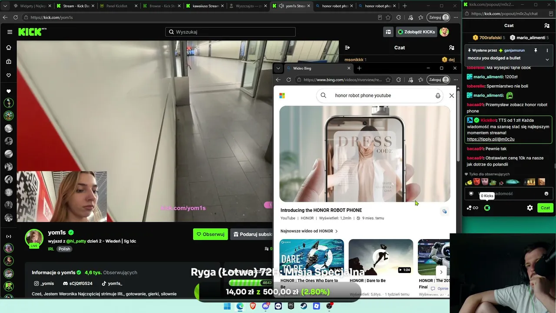Screen dimensions: 556x313
Task: Open the Windows Start menu
Action: (x=227, y=306)
